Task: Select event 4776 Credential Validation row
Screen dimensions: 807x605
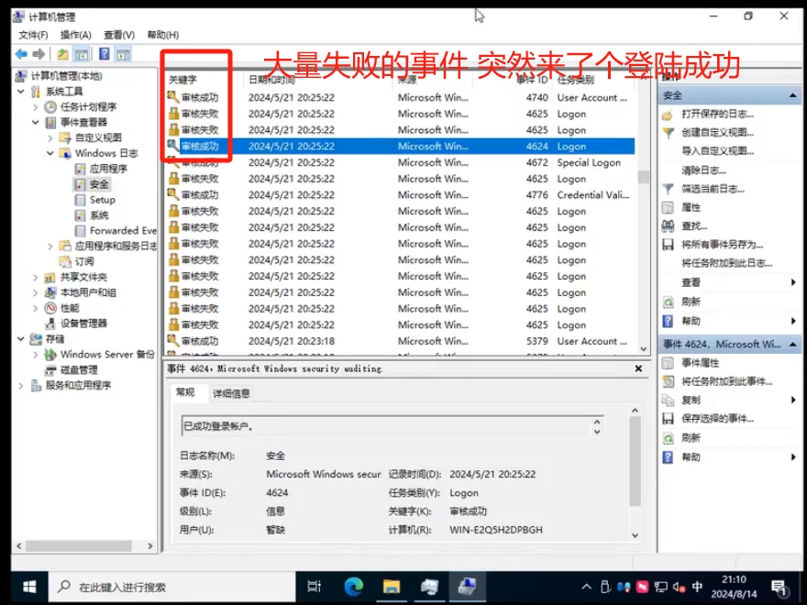Action: 400,195
